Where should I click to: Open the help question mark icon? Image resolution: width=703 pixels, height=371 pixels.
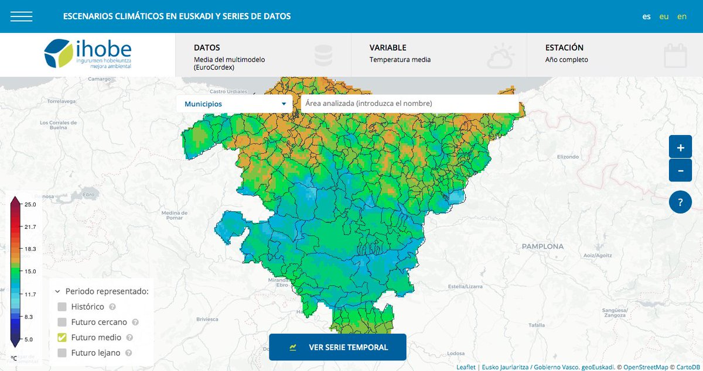pos(680,202)
